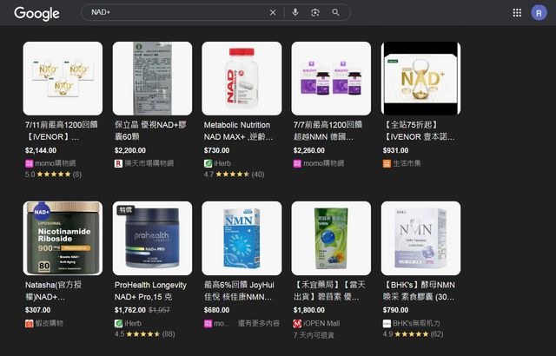Viewport: 556px width, 356px height.
Task: Open the NAD MAX+ bottle image
Action: coord(242,78)
